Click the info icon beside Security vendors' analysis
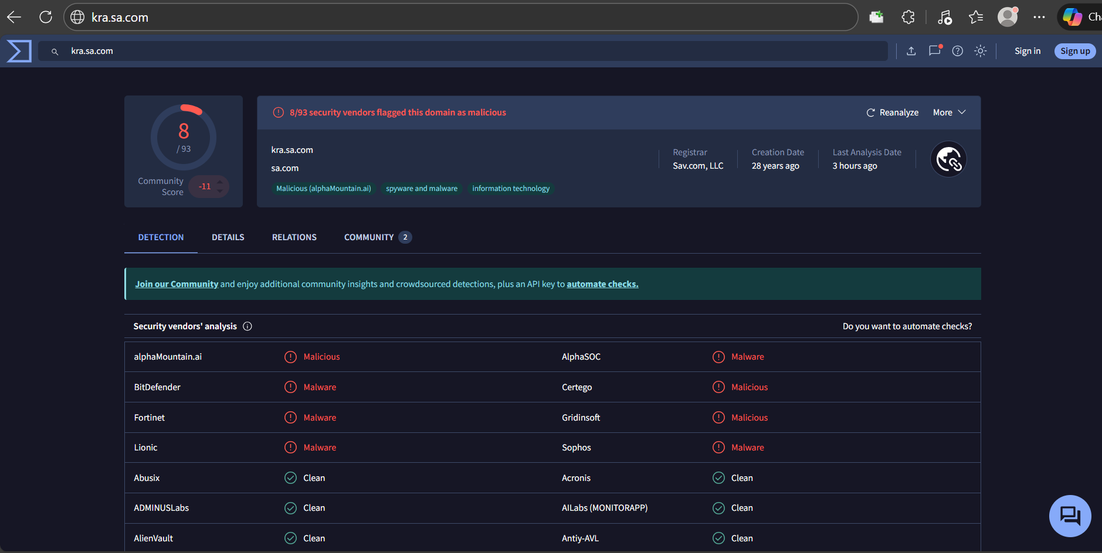The image size is (1102, 553). point(247,326)
